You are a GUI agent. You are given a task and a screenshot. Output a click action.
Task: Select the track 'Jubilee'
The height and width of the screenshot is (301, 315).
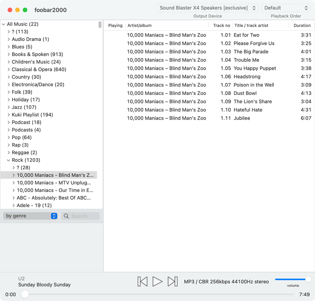pyautogui.click(x=241, y=118)
